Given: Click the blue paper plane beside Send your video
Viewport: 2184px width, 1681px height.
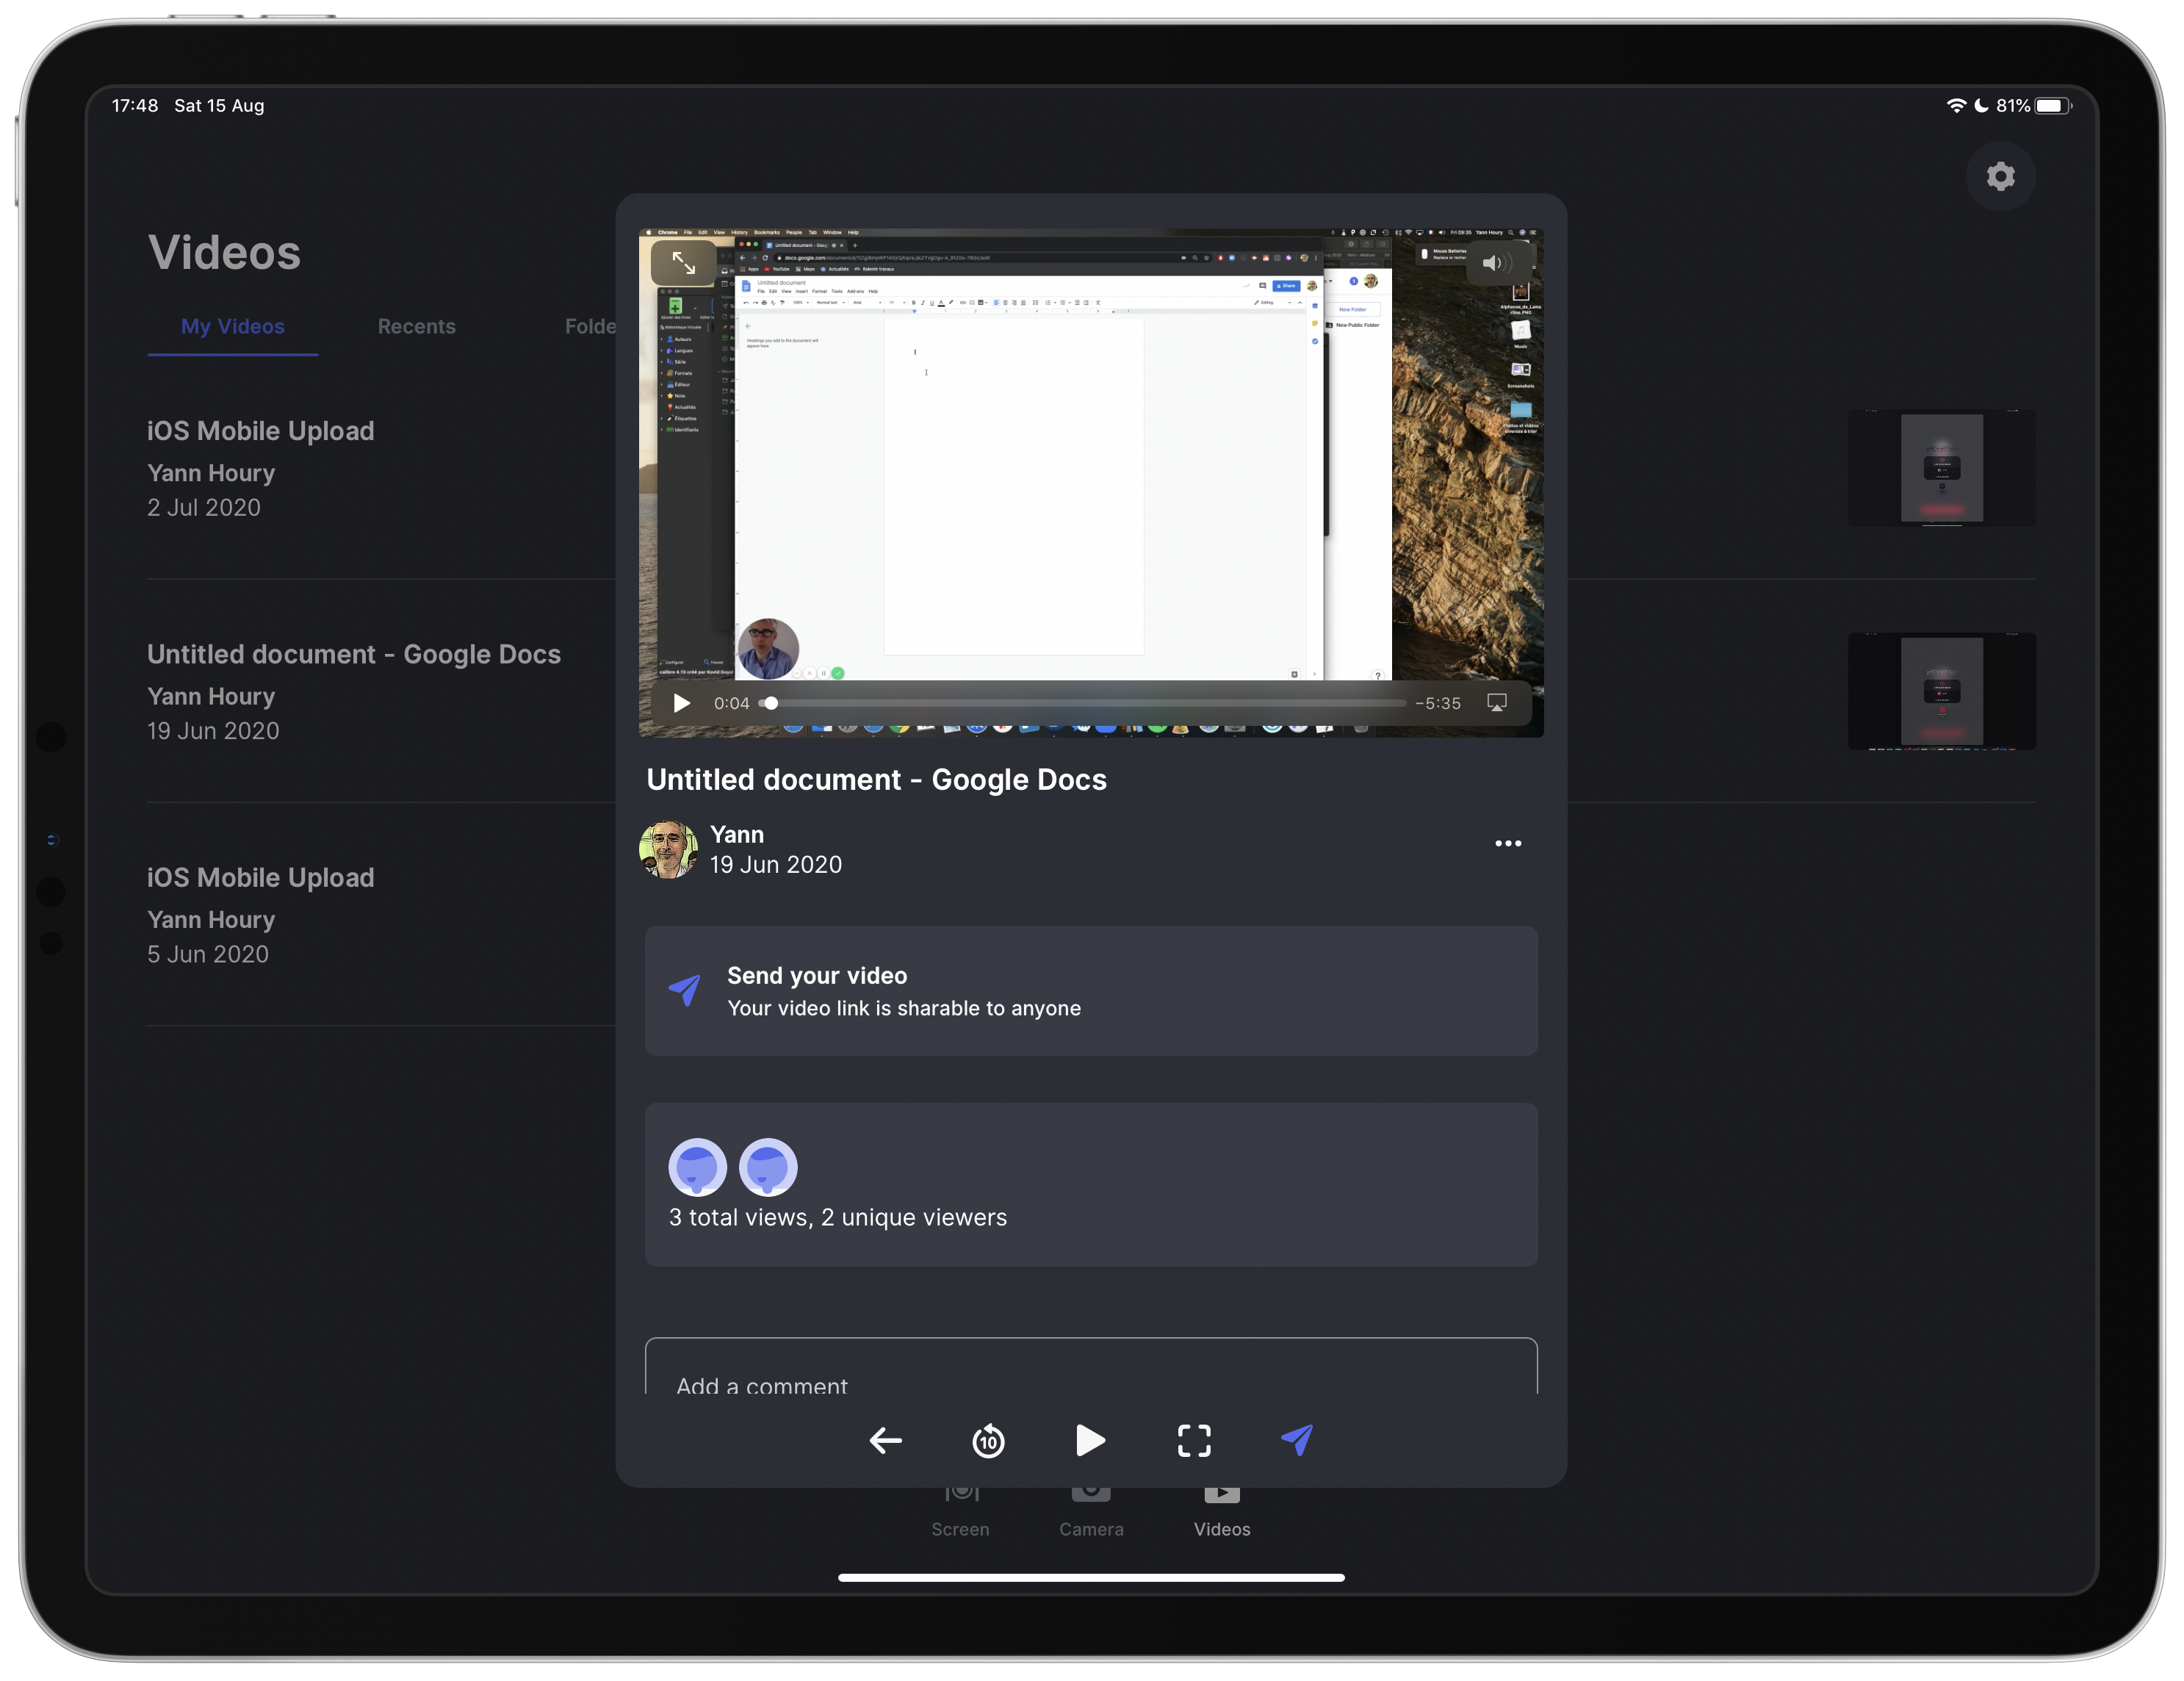Looking at the screenshot, I should tap(685, 990).
